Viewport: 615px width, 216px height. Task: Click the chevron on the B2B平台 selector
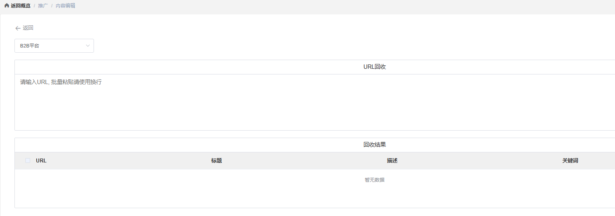pyautogui.click(x=88, y=46)
